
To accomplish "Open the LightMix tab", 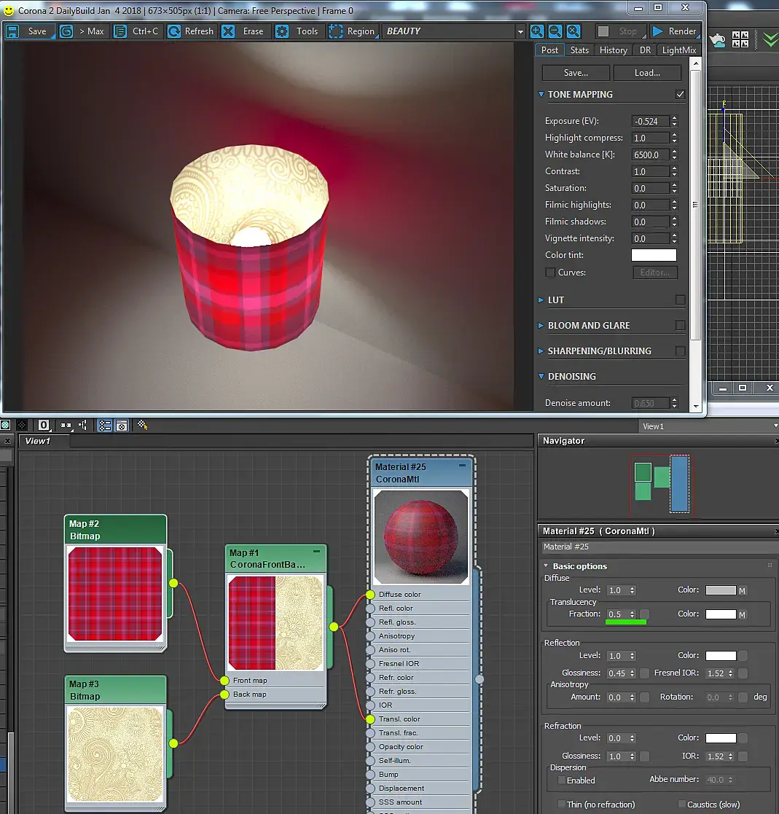I will click(x=678, y=50).
